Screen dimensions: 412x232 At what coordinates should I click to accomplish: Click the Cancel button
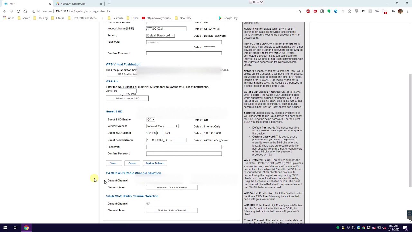coord(132,163)
